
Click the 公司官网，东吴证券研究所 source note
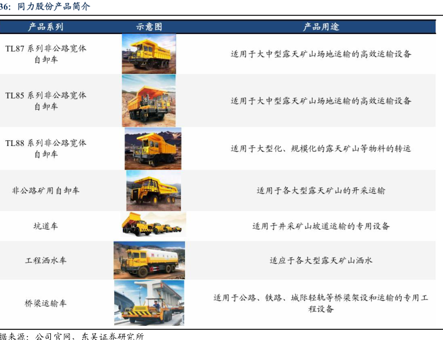pos(89,336)
